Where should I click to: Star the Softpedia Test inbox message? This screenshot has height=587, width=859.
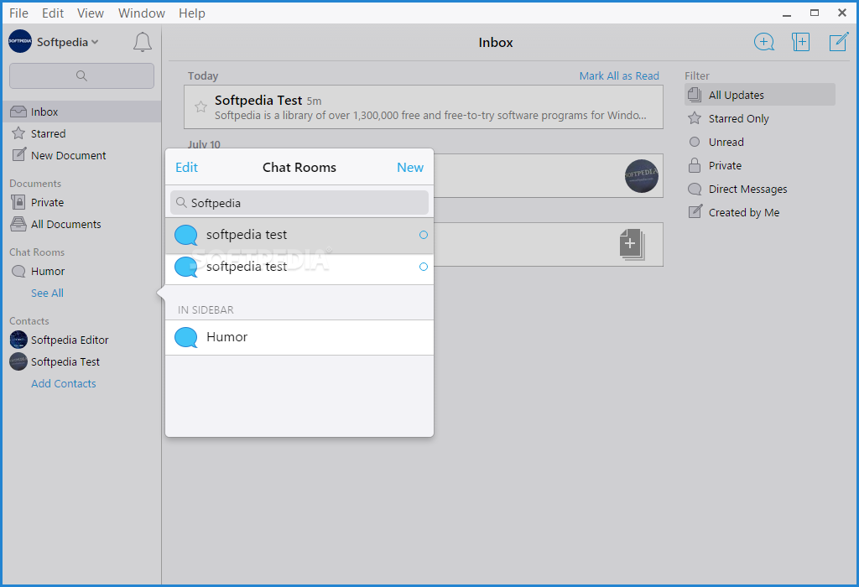(200, 106)
